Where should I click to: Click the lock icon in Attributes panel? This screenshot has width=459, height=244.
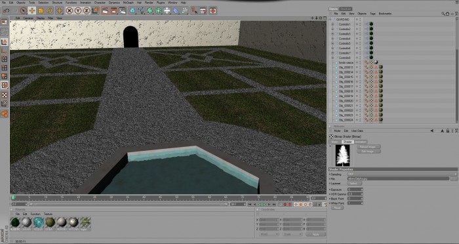point(448,131)
